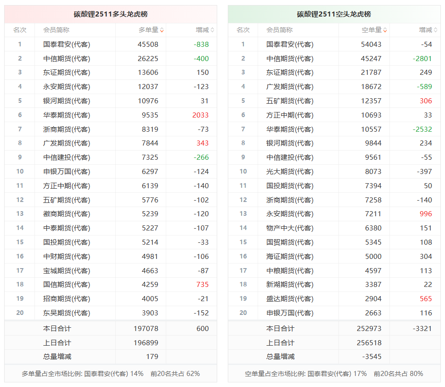445x387 pixels.
Task: Click 名次 header in short table
Action: coord(243,30)
